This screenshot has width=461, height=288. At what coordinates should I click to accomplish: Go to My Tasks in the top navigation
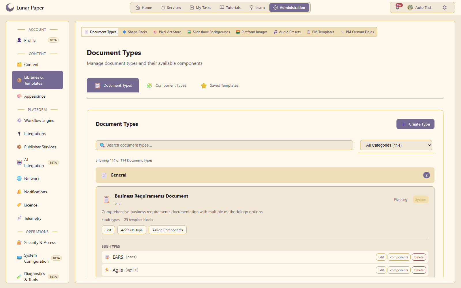tap(201, 7)
